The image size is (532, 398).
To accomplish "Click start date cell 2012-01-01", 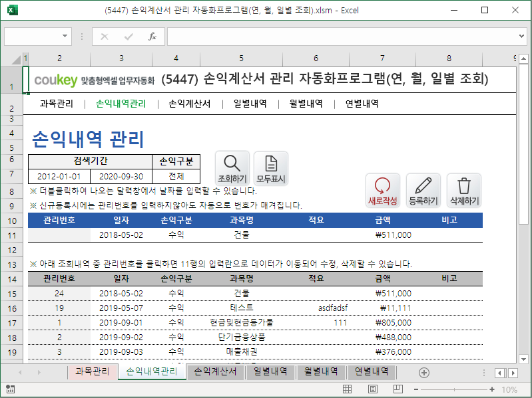I will coord(59,176).
